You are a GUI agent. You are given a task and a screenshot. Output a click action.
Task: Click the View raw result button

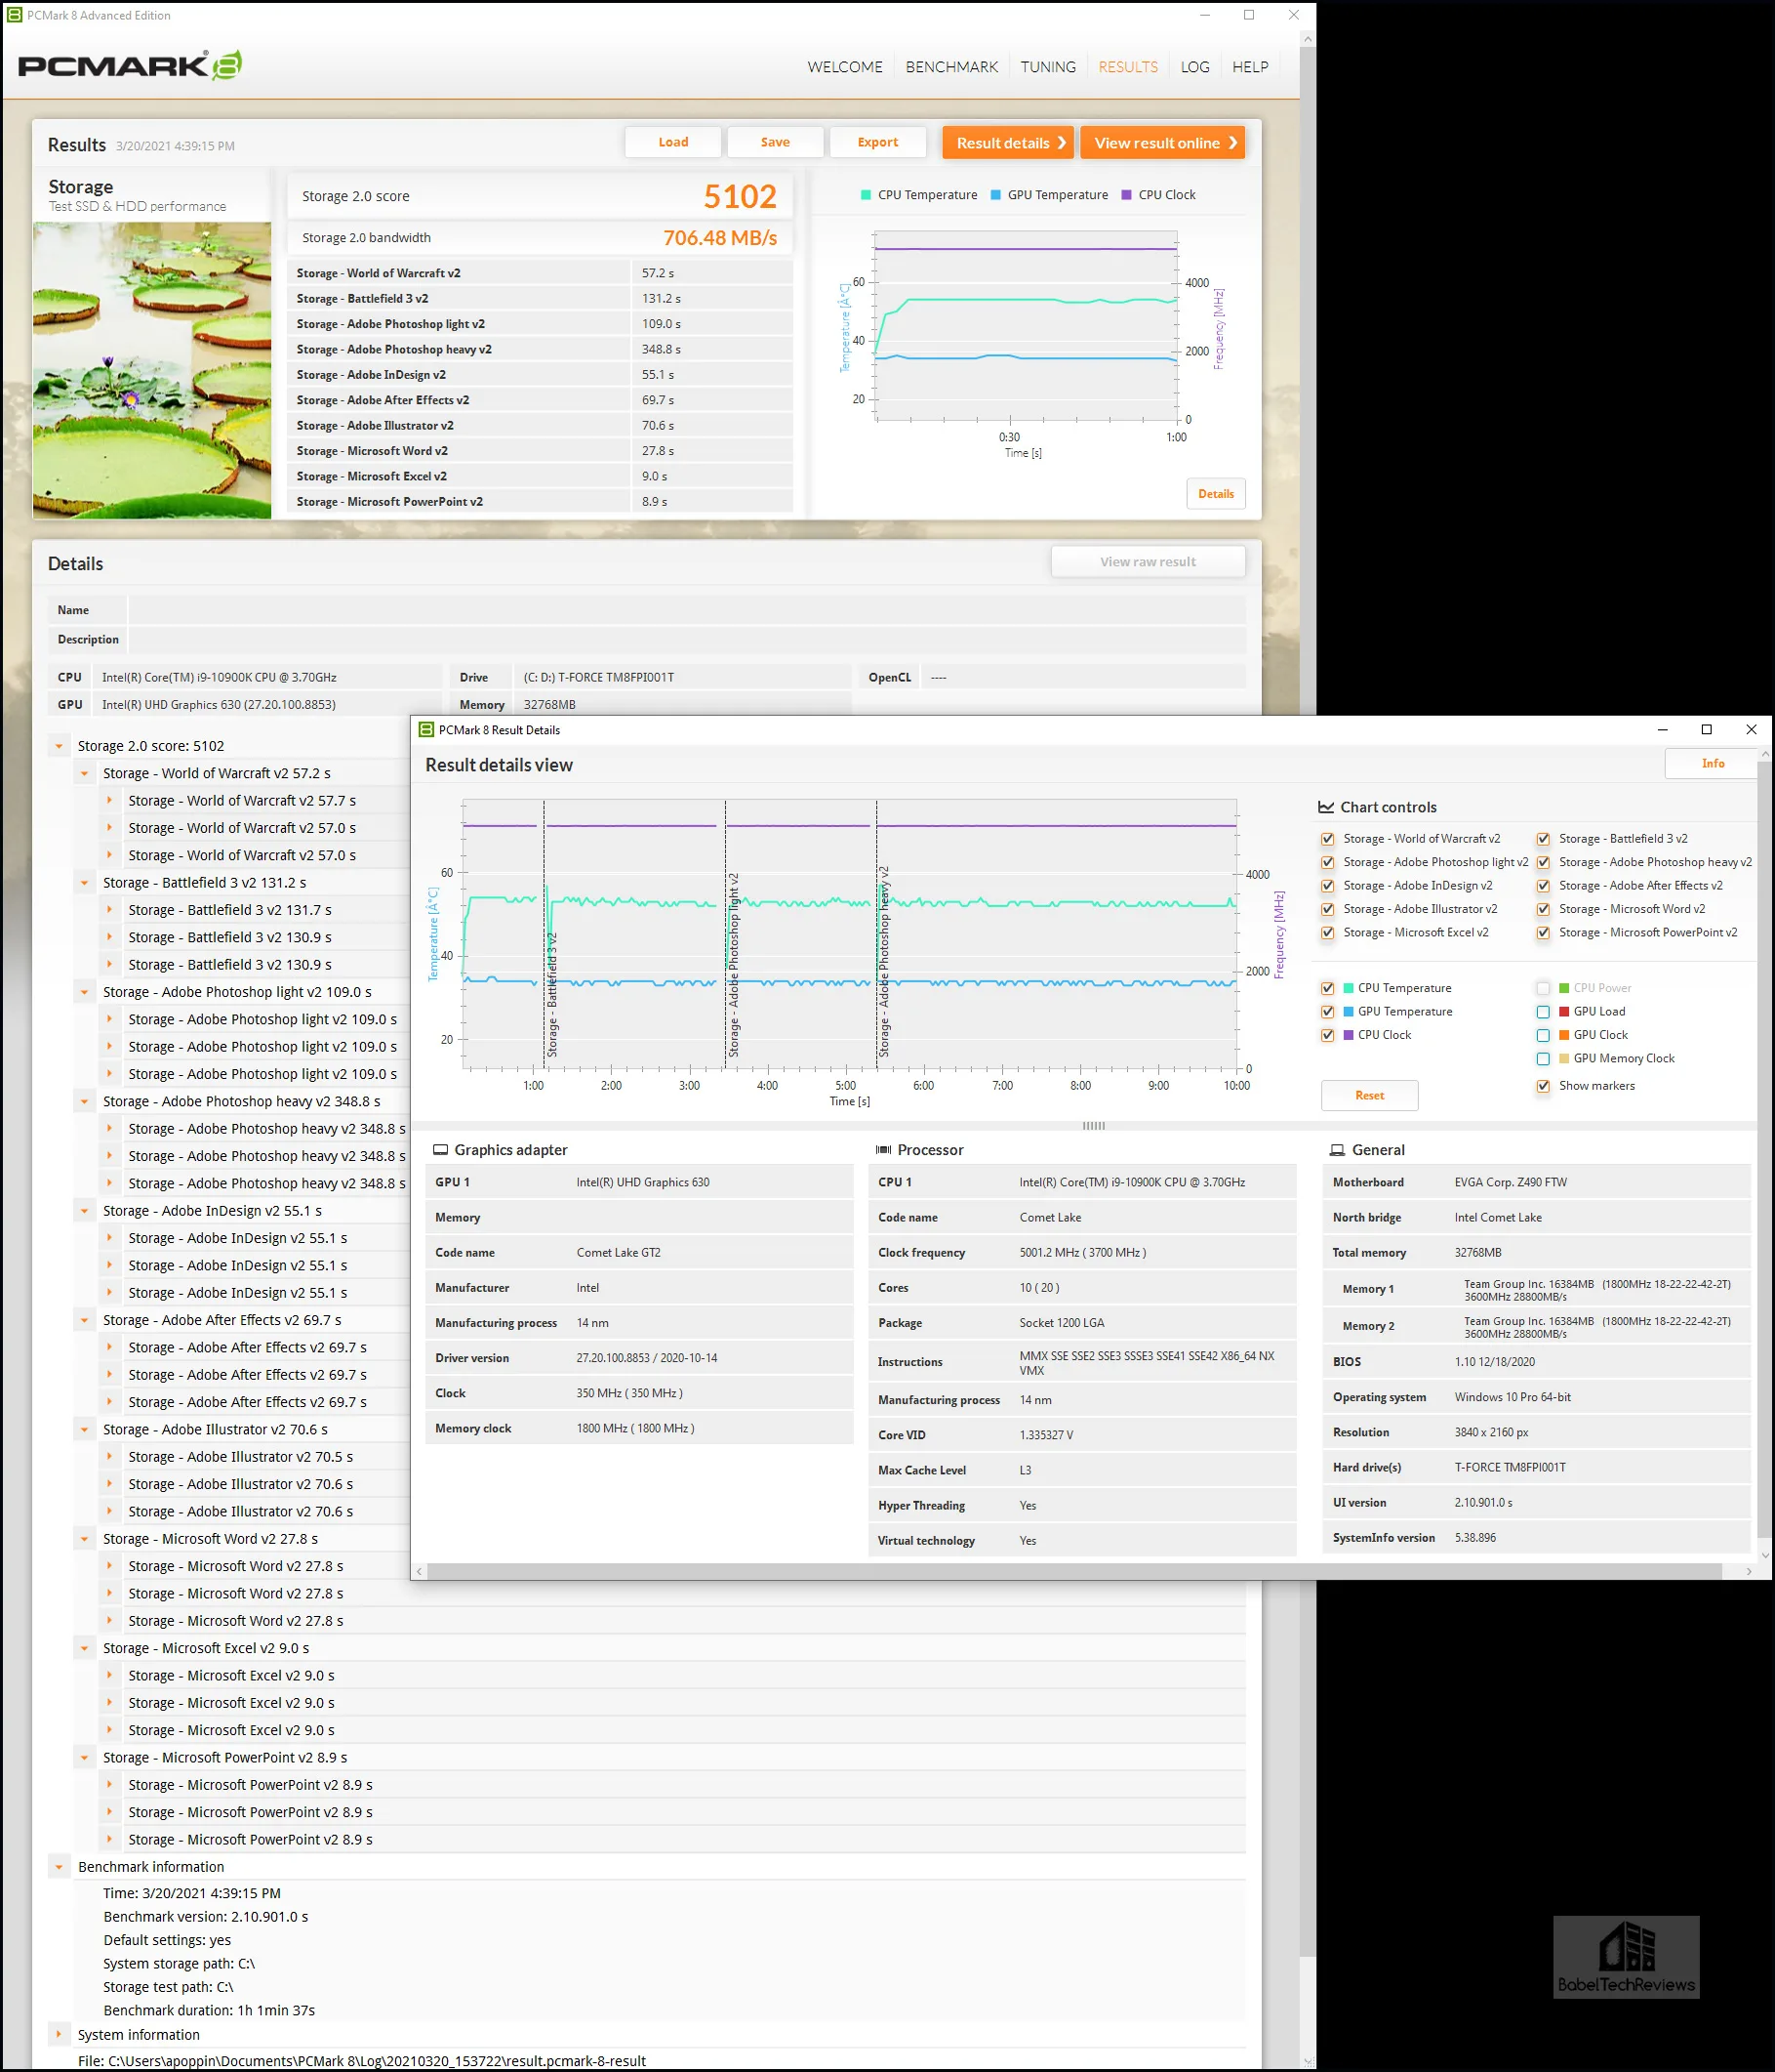(x=1148, y=562)
